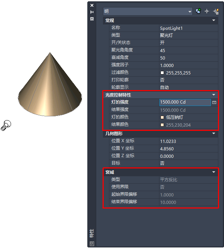224x250 pixels.
Task: Open the Quick Select icon
Action: [216, 11]
